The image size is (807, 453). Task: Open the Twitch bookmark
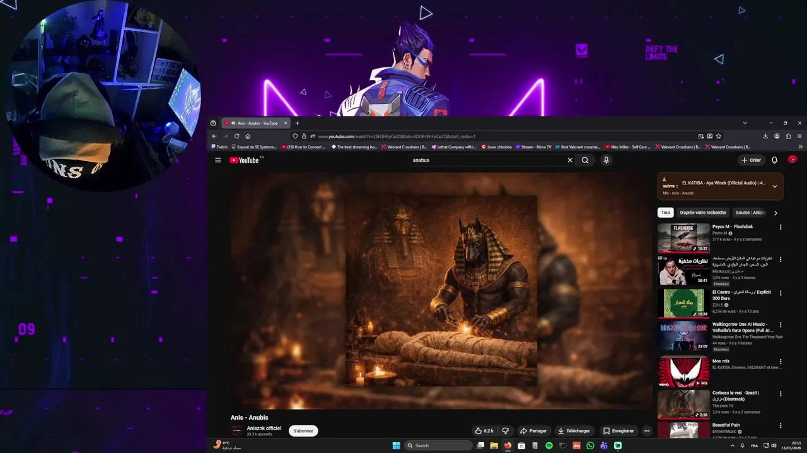click(219, 147)
